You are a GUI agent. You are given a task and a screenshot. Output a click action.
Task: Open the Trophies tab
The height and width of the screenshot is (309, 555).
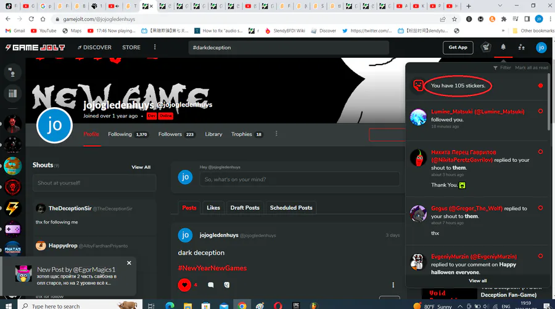pos(247,134)
